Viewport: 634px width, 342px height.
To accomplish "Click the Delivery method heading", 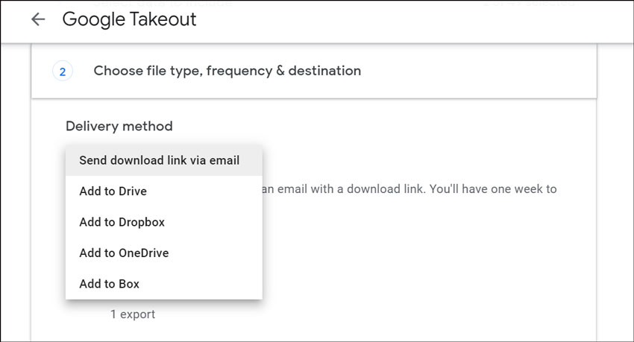I will [x=119, y=127].
